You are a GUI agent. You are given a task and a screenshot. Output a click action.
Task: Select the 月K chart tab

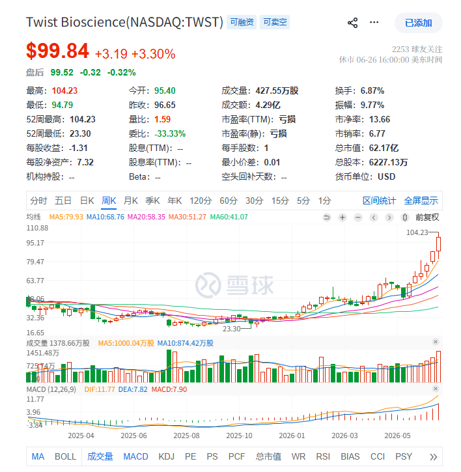pyautogui.click(x=131, y=201)
